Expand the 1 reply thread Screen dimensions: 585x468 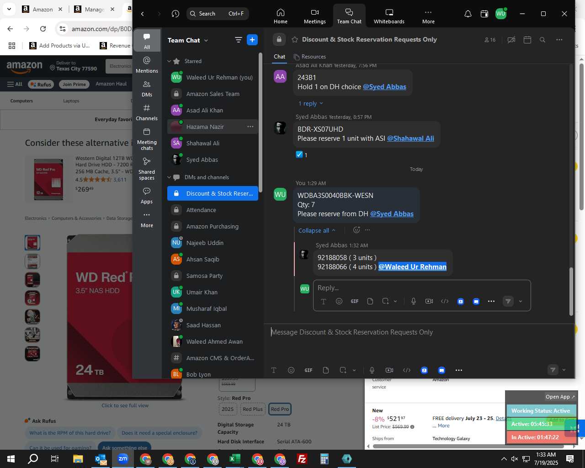pos(310,104)
